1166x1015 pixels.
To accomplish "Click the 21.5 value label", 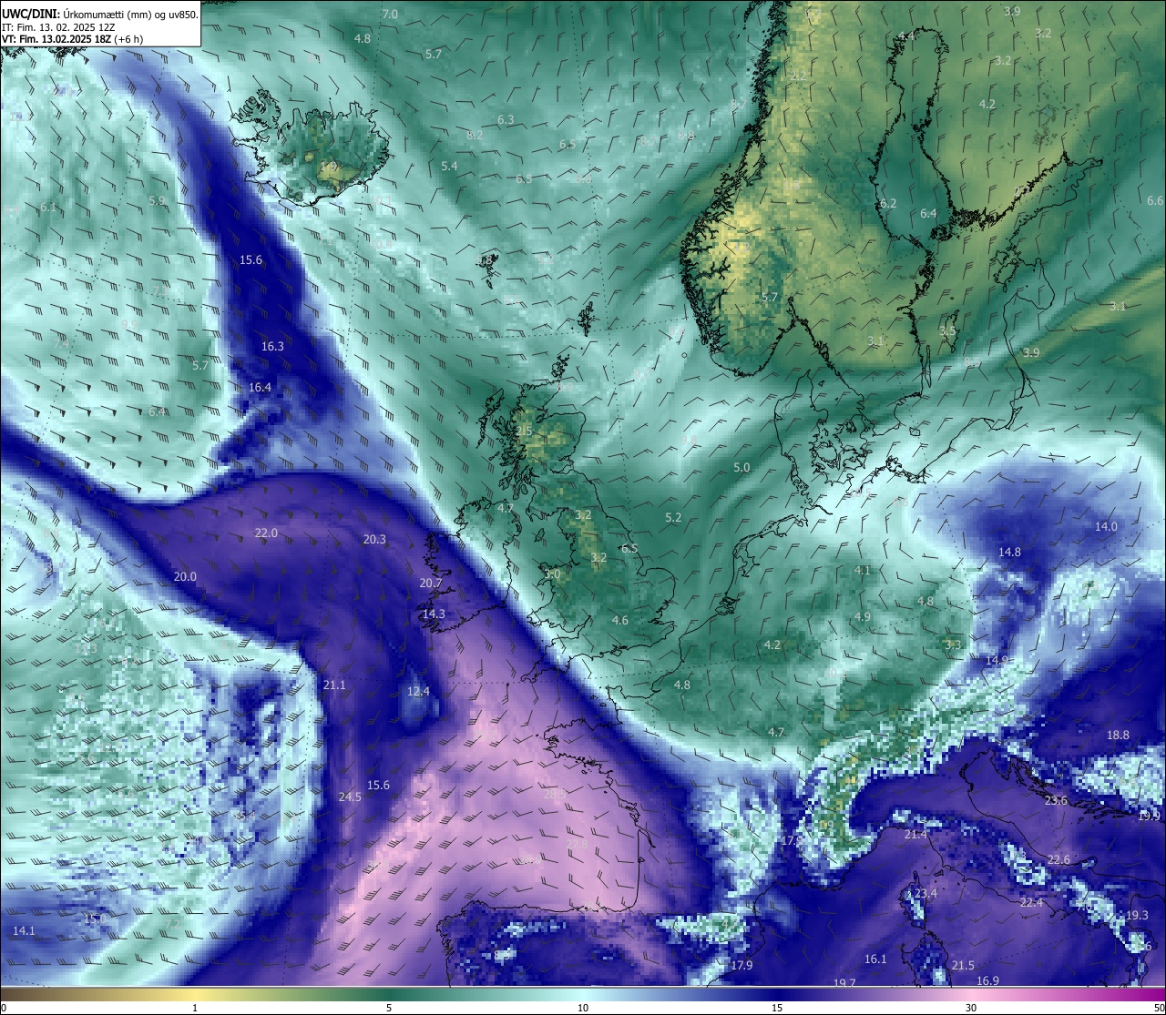I will 963,965.
